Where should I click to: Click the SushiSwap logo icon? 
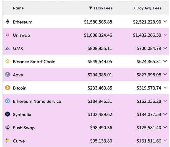pyautogui.click(x=7, y=127)
